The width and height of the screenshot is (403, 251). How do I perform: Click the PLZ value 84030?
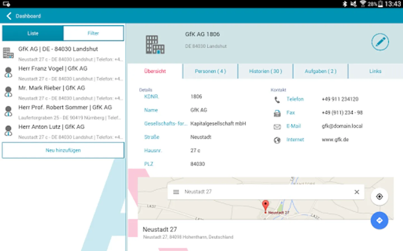point(198,164)
